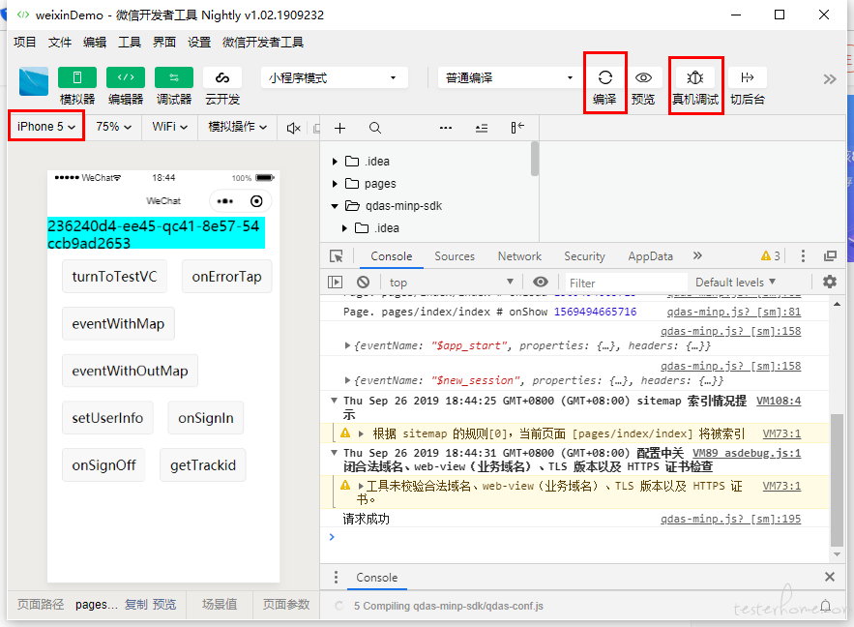Switch to the AppData tab
This screenshot has width=854, height=627.
click(650, 256)
